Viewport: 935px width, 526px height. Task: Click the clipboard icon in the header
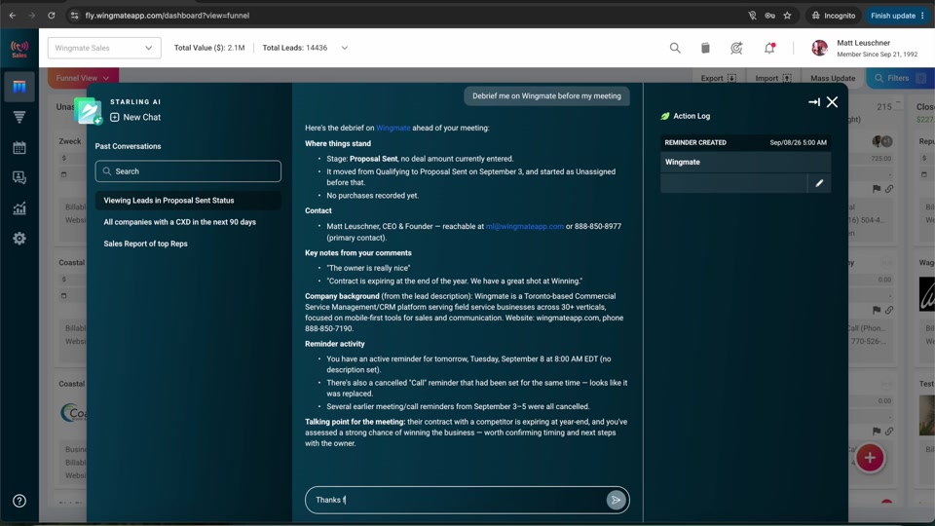pos(705,48)
